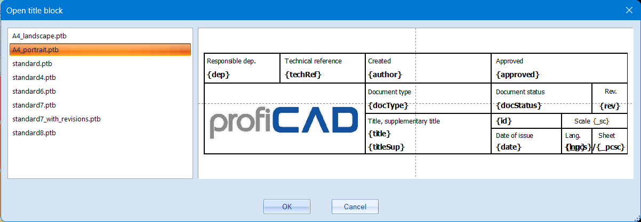This screenshot has width=641, height=222.
Task: Click the Title, supplementary title label
Action: 404,121
